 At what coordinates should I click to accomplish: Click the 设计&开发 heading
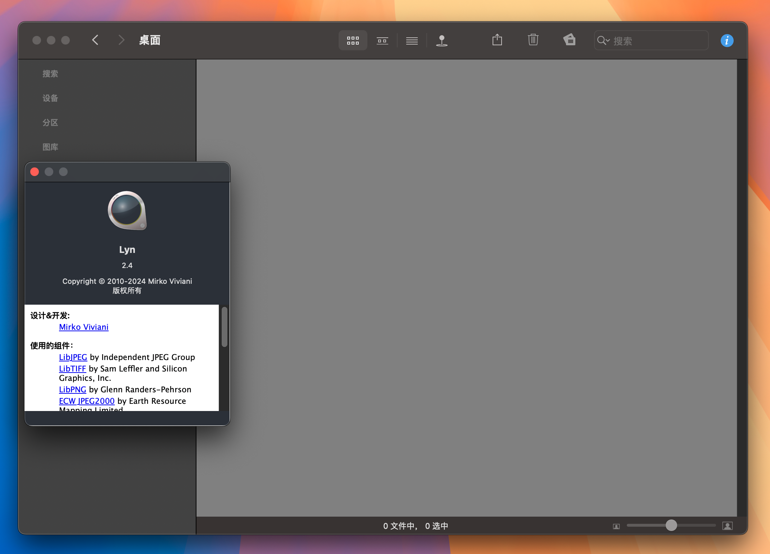50,315
